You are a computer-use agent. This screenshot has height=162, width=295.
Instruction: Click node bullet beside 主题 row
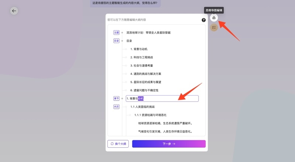(x=122, y=32)
